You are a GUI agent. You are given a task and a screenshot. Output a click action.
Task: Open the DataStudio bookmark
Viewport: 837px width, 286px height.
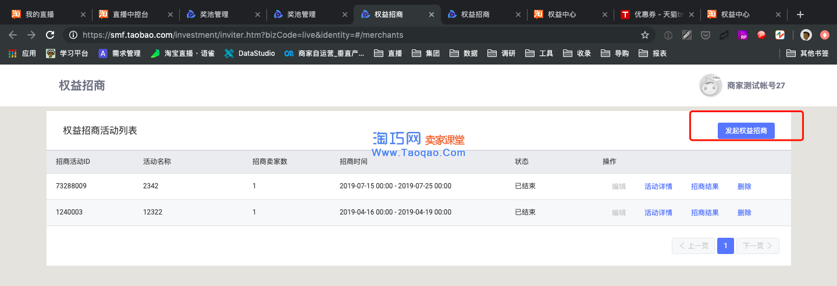click(x=250, y=53)
